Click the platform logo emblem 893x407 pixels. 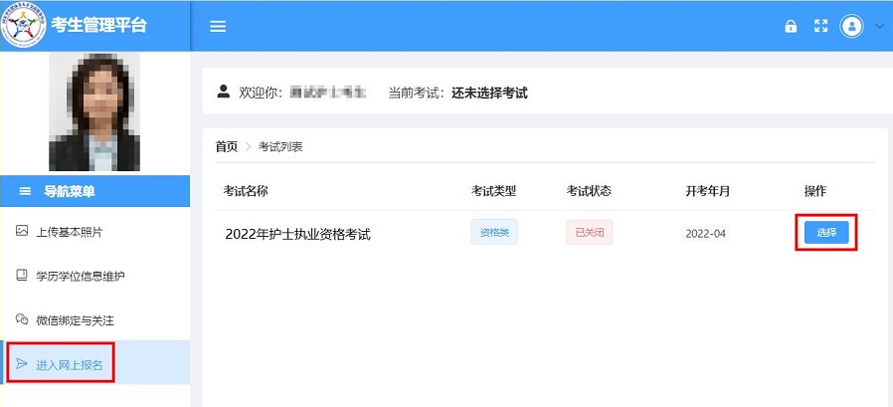tap(23, 26)
